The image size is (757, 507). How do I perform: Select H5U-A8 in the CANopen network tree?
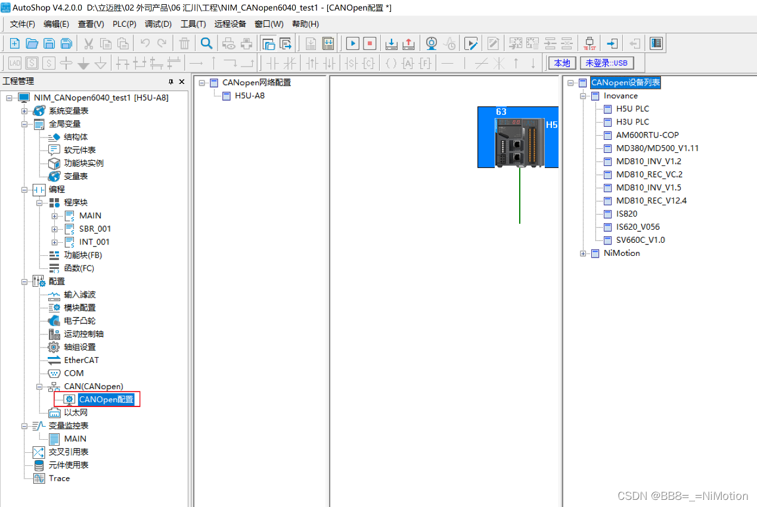pos(250,96)
